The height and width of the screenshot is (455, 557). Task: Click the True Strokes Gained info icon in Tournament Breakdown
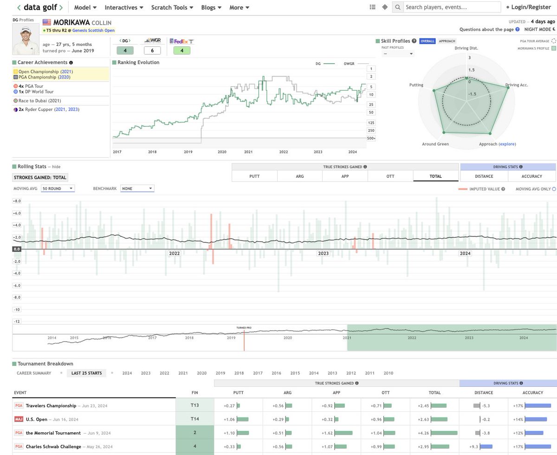coord(356,383)
